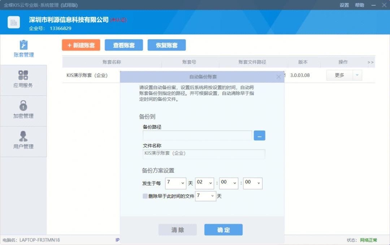390x245 pixels.
Task: Confirm with the 确定 button
Action: click(224, 229)
